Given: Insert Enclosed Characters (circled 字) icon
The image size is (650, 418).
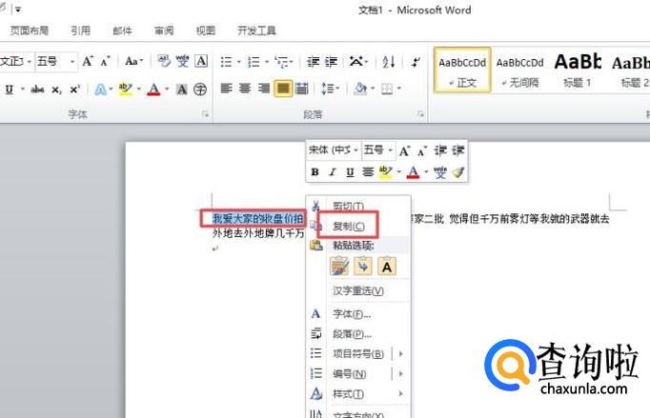Looking at the screenshot, I should 200,90.
